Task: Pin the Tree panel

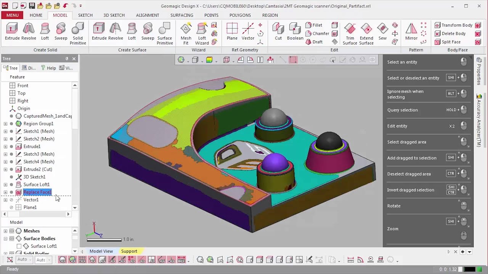Action: pos(67,59)
